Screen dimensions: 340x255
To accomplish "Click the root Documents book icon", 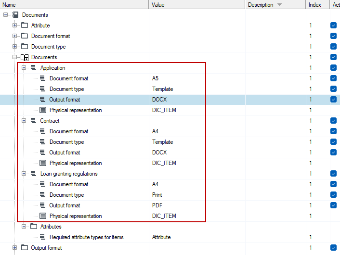I will (15, 15).
